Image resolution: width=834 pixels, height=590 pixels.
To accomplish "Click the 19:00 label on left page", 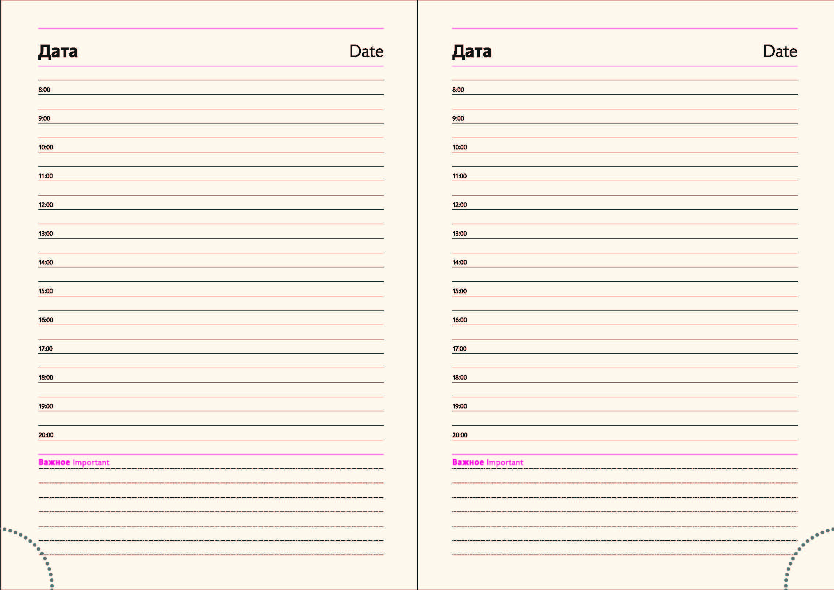I will [x=46, y=406].
